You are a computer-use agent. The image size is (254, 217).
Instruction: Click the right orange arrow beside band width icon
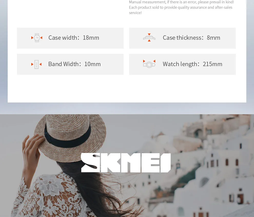coord(41,64)
